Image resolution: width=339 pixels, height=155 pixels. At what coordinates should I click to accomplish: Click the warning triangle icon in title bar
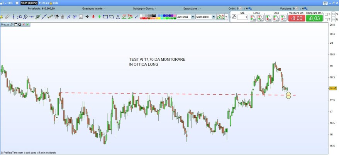pos(51,3)
